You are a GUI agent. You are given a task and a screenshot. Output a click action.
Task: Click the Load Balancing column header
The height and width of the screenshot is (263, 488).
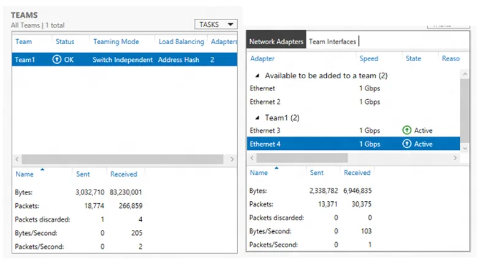pyautogui.click(x=181, y=42)
